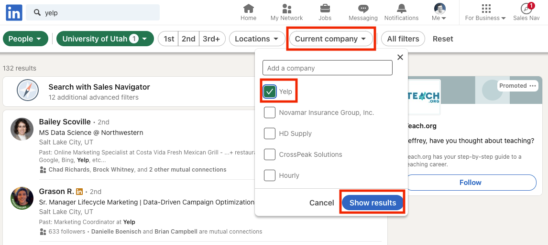Open Search with Sales Navigator
Image resolution: width=548 pixels, height=245 pixels.
(x=99, y=87)
